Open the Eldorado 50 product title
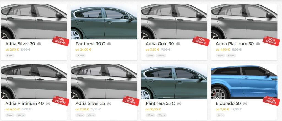The width and height of the screenshot is (282, 121). tap(228, 103)
